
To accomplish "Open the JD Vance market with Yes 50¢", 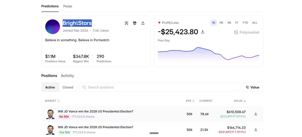I will tap(95, 127).
